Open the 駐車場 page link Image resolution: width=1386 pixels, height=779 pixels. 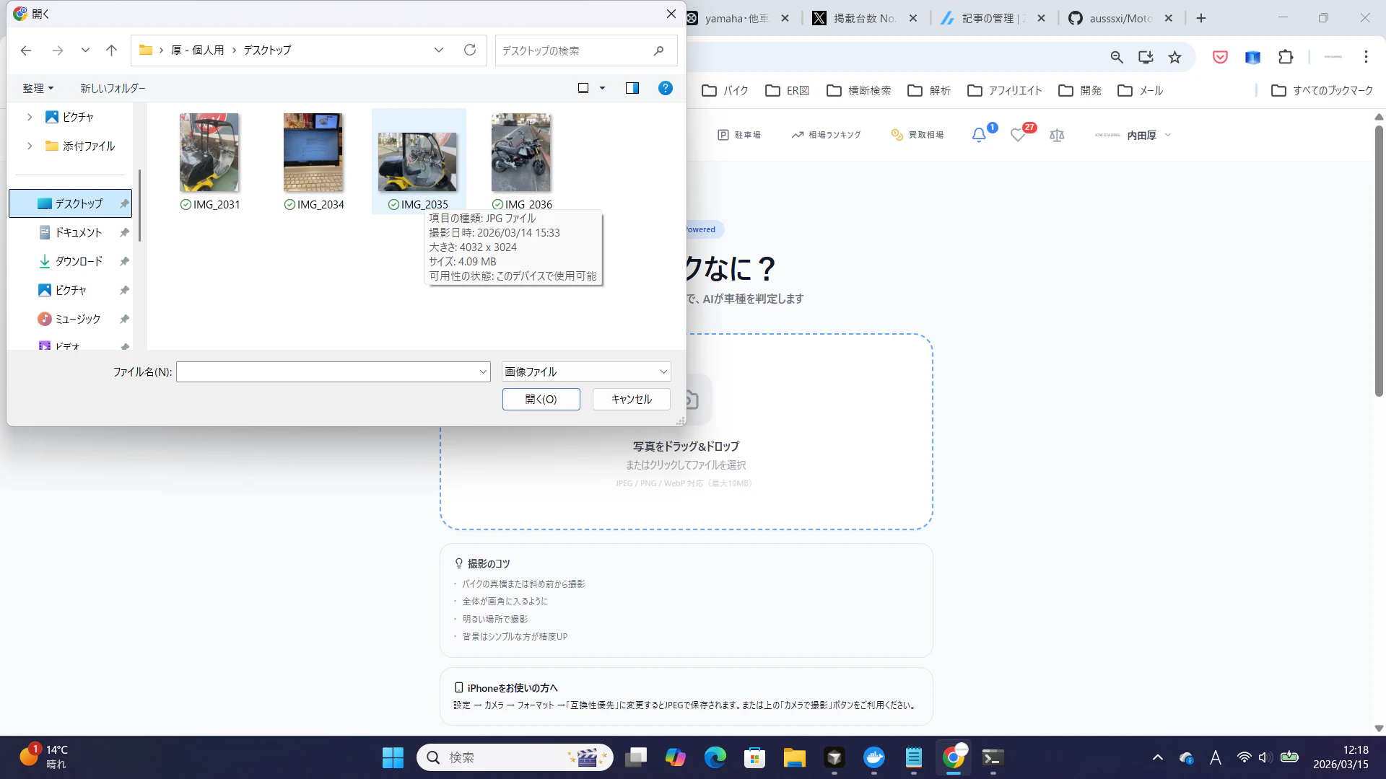coord(739,135)
